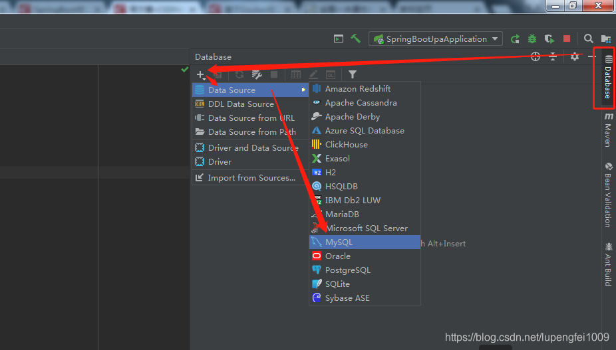Click the filter funnel icon

353,74
